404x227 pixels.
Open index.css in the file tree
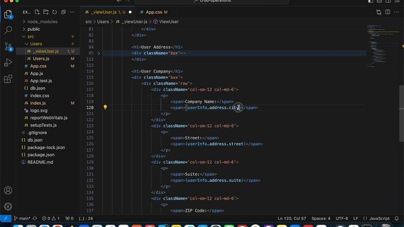39,96
